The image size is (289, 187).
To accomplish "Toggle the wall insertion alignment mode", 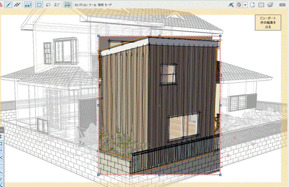I will pos(68,5).
